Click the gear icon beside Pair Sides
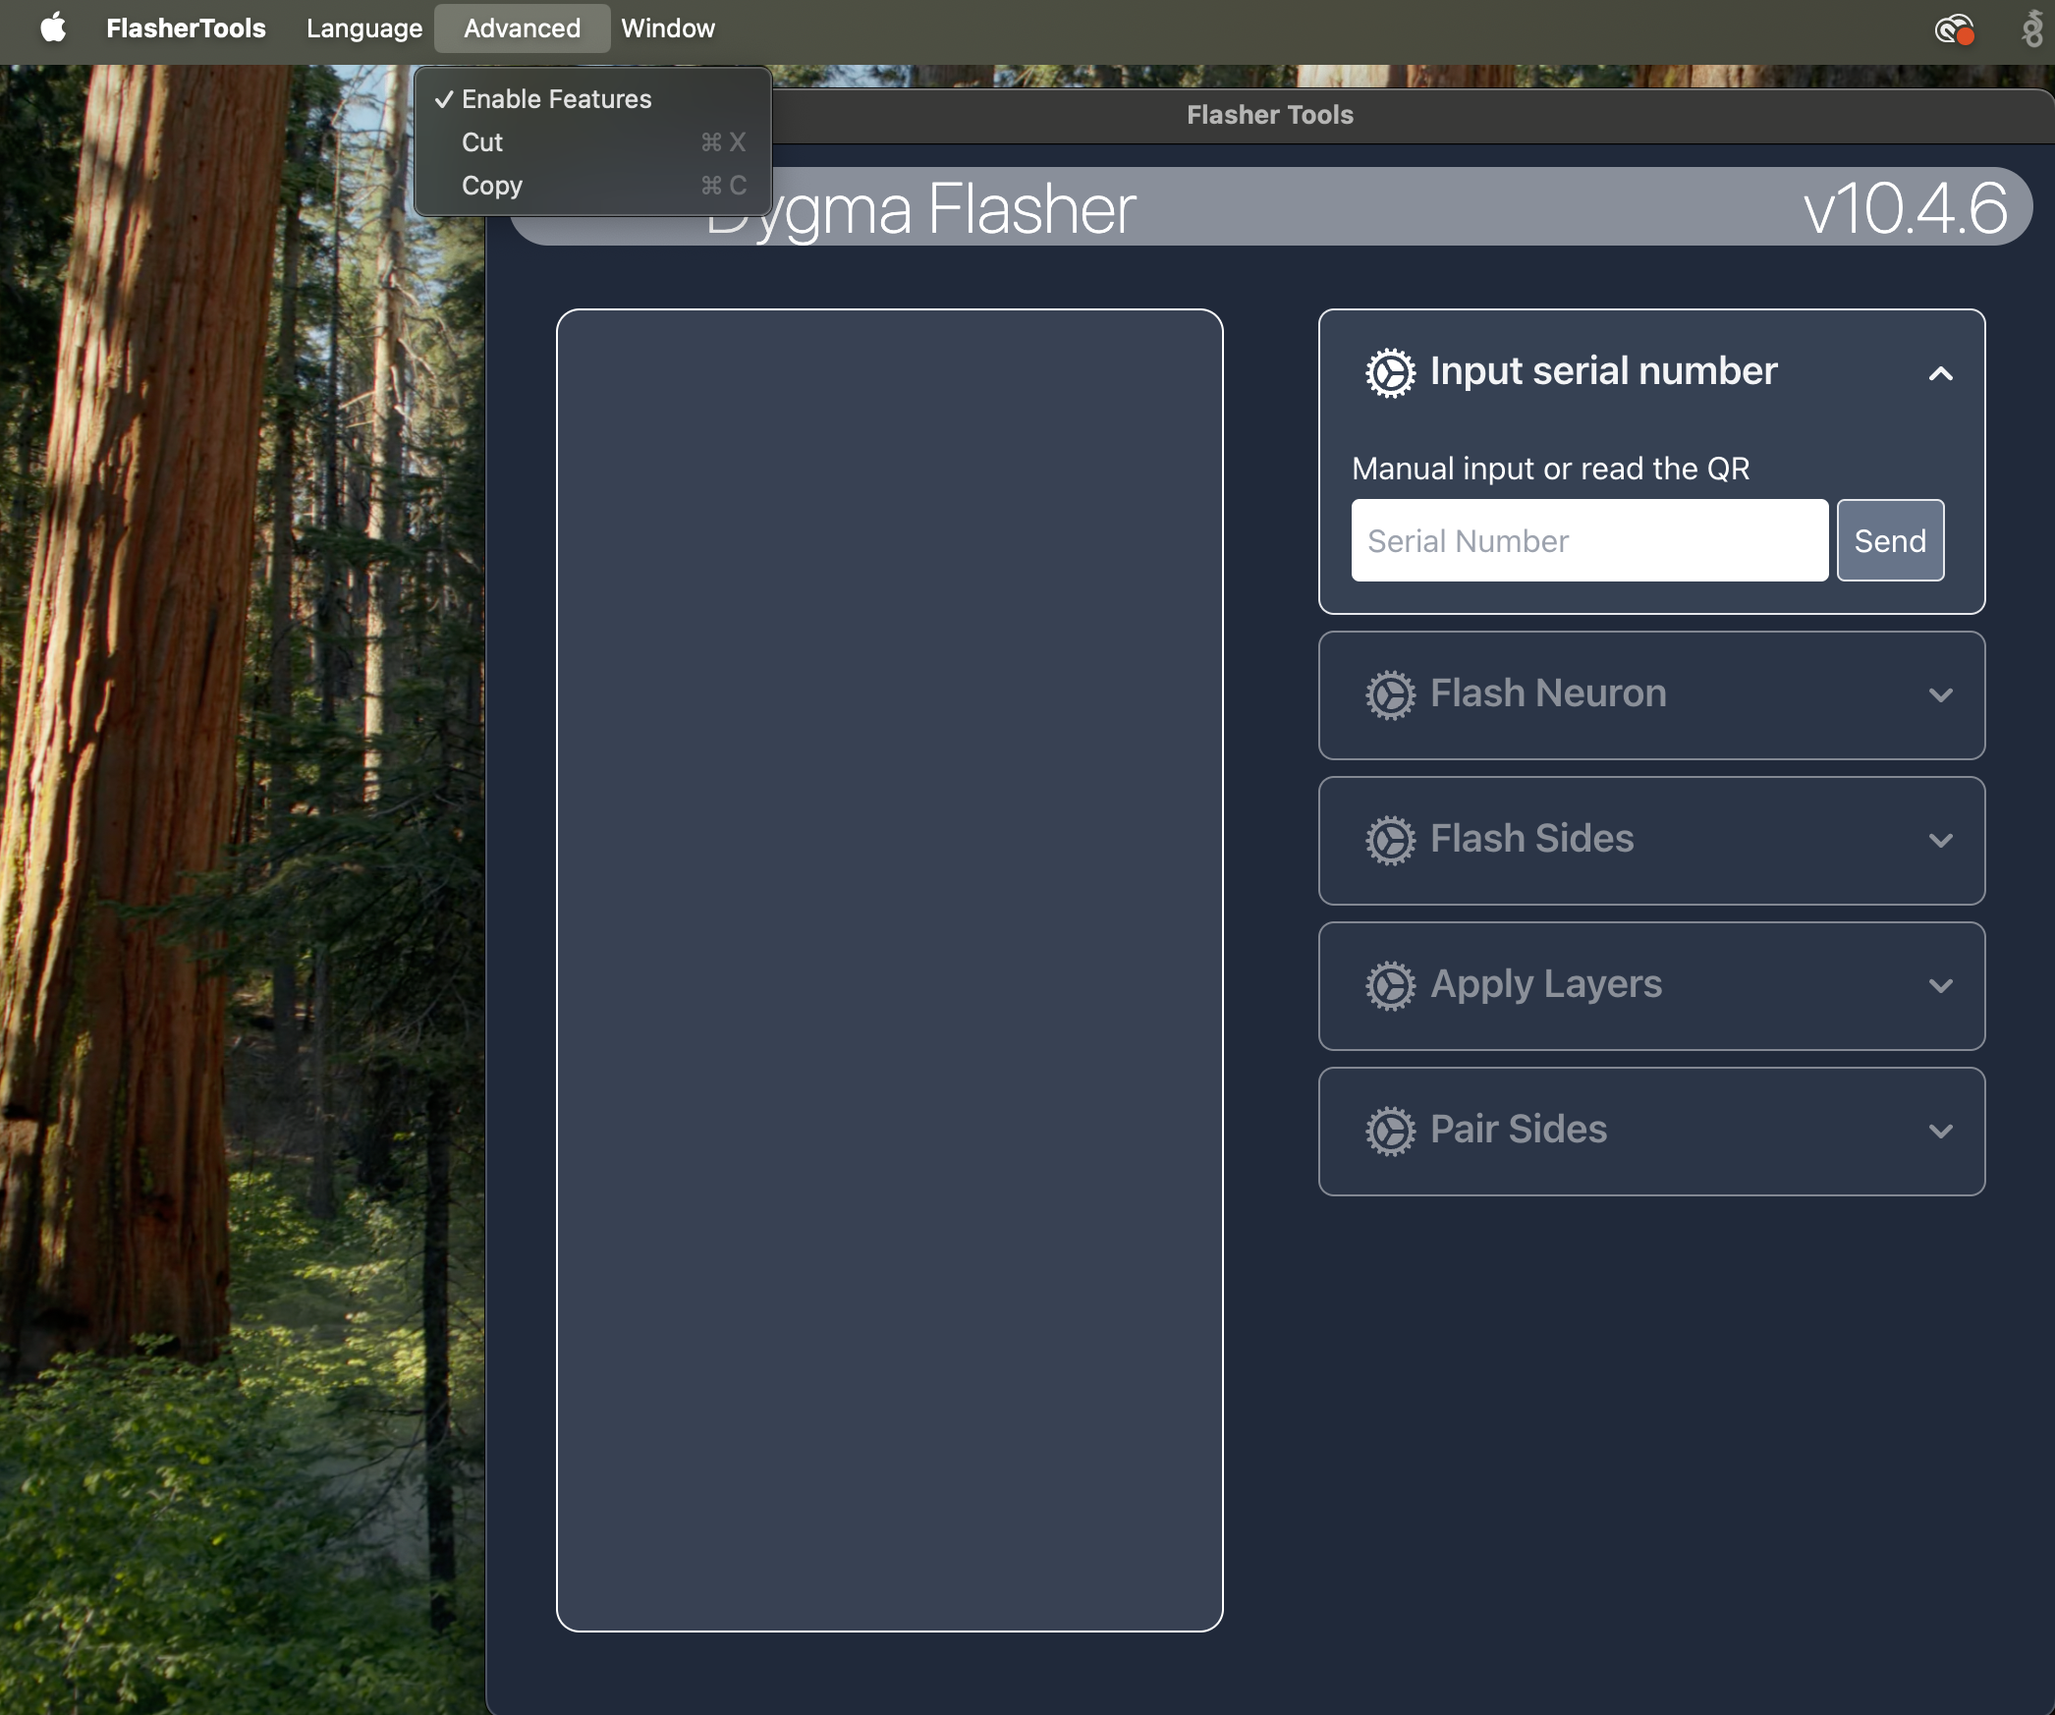Screen dimensions: 2055x1715 pyautogui.click(x=1390, y=1131)
